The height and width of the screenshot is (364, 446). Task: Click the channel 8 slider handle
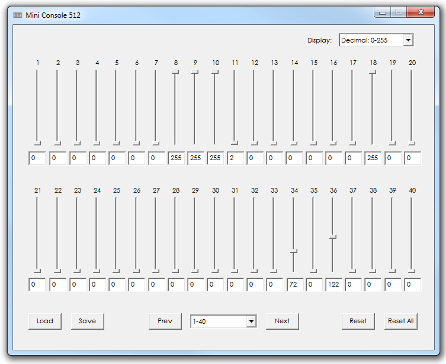tap(175, 72)
